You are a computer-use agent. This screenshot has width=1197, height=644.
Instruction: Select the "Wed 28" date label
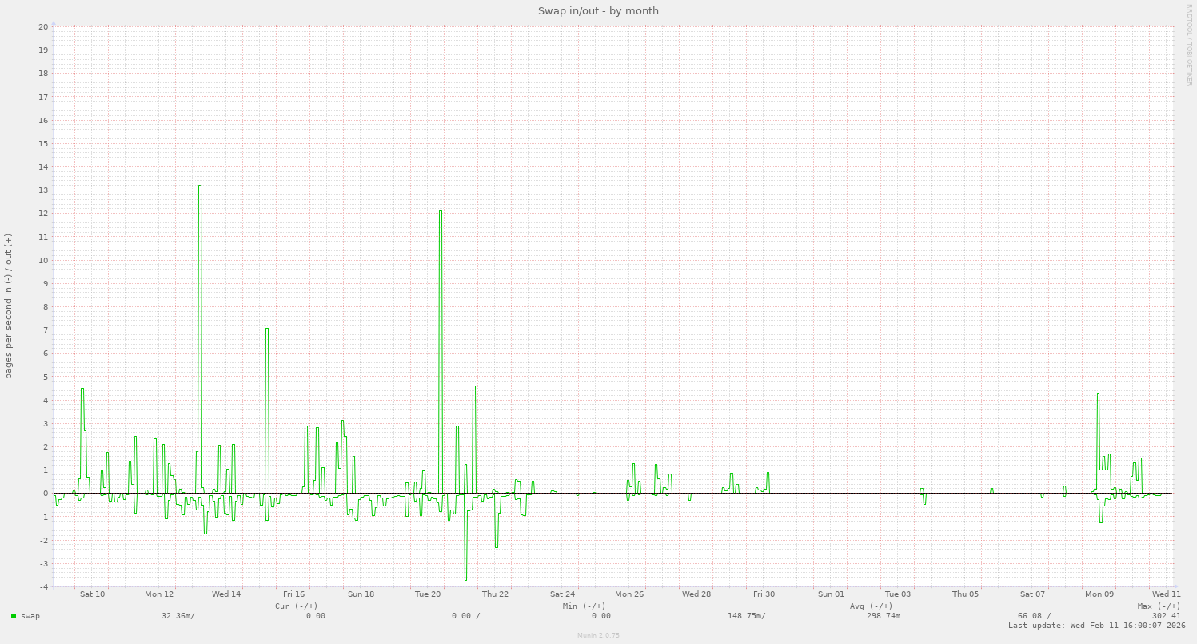696,594
